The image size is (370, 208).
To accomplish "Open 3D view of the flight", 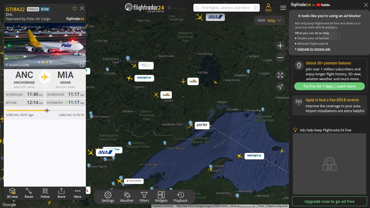I will (x=12, y=193).
